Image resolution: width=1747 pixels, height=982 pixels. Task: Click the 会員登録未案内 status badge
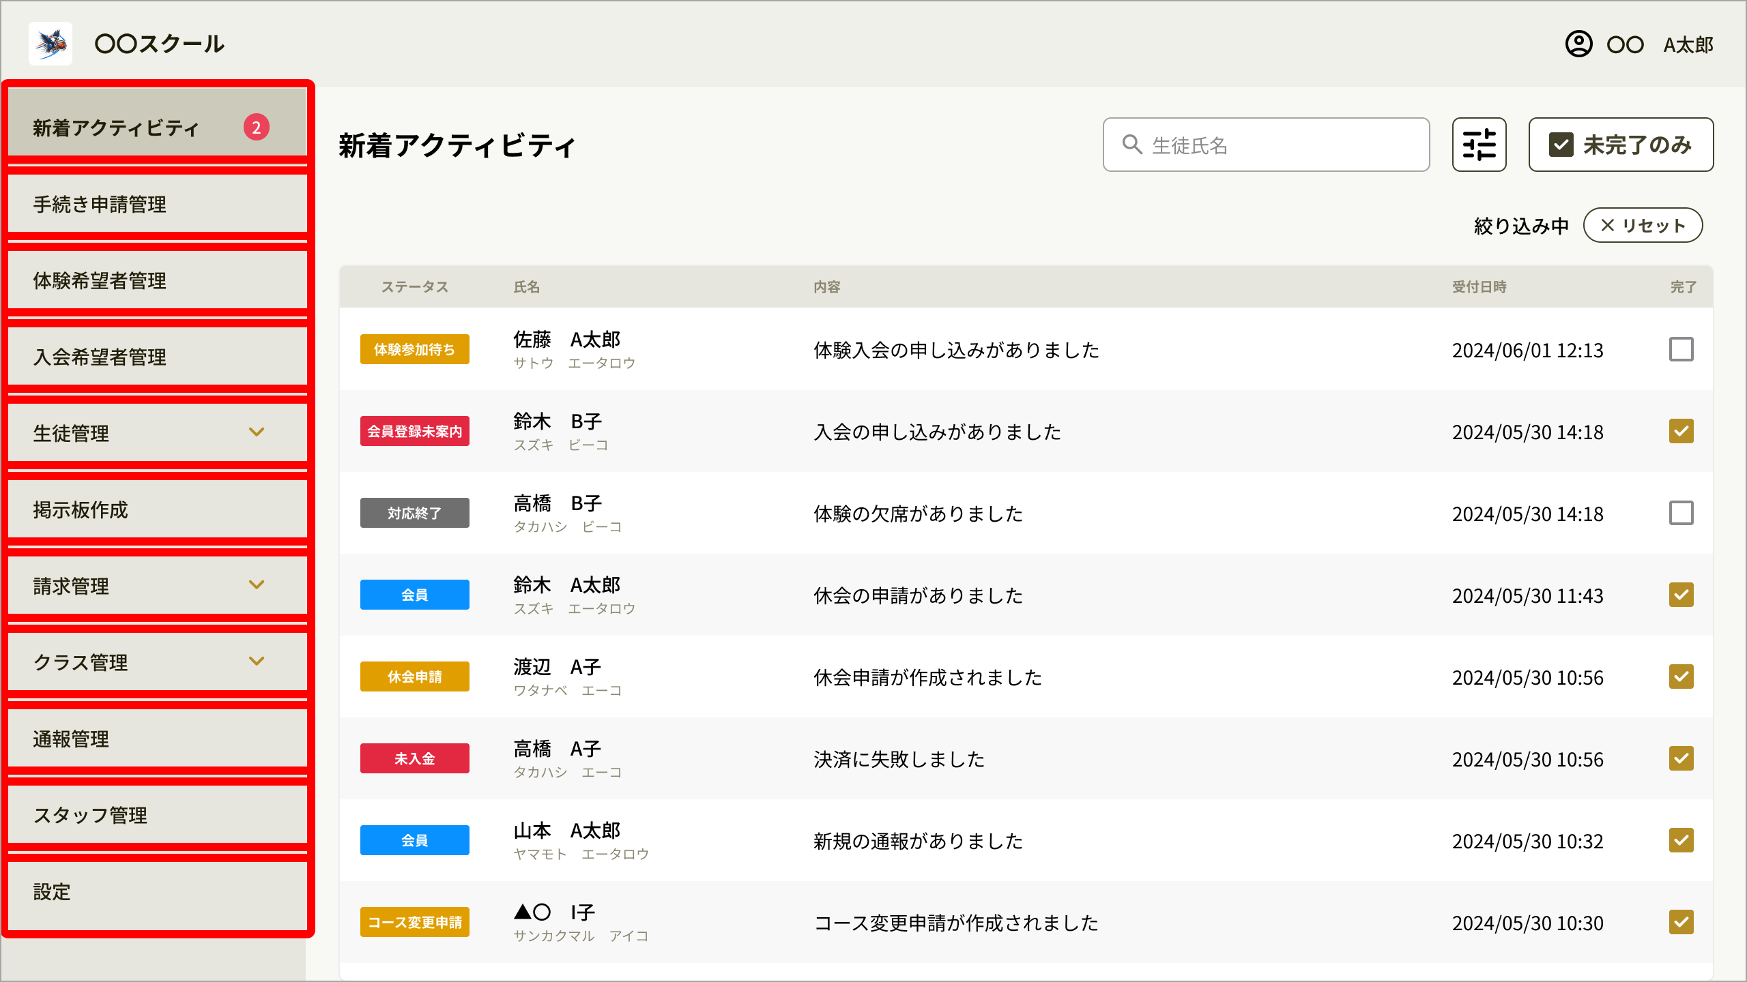415,431
